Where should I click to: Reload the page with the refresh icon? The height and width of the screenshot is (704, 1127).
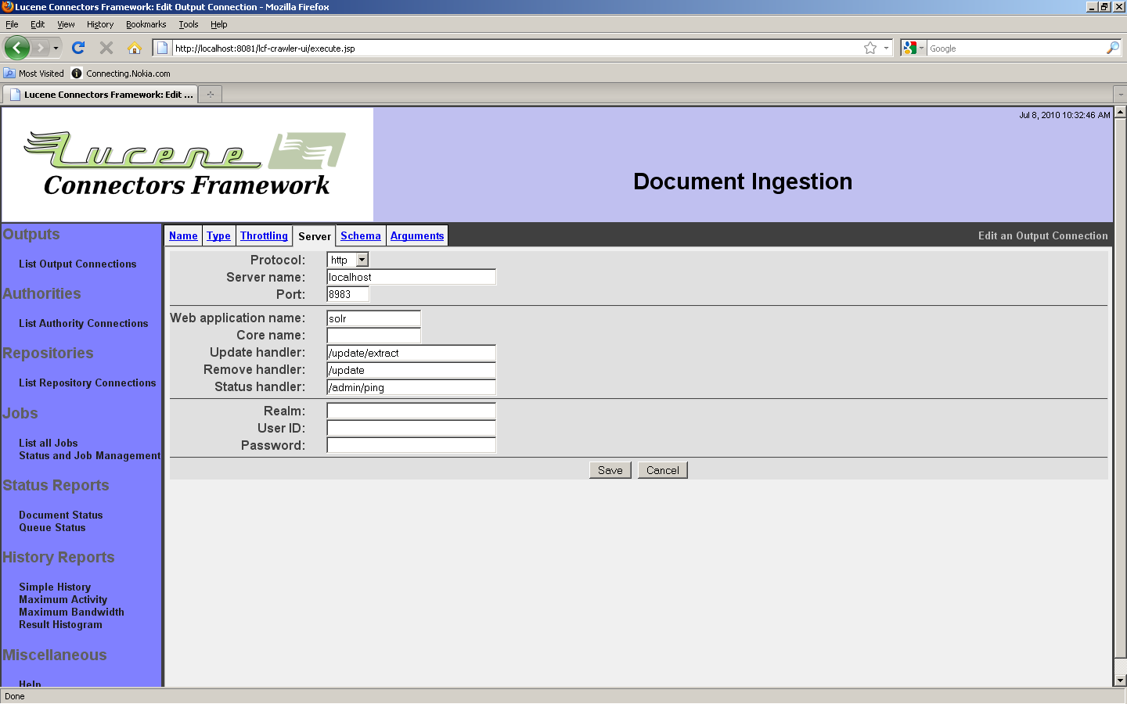pyautogui.click(x=78, y=48)
